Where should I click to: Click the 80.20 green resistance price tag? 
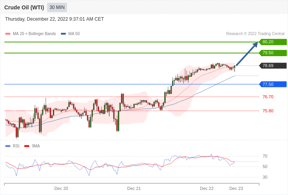coord(273,42)
